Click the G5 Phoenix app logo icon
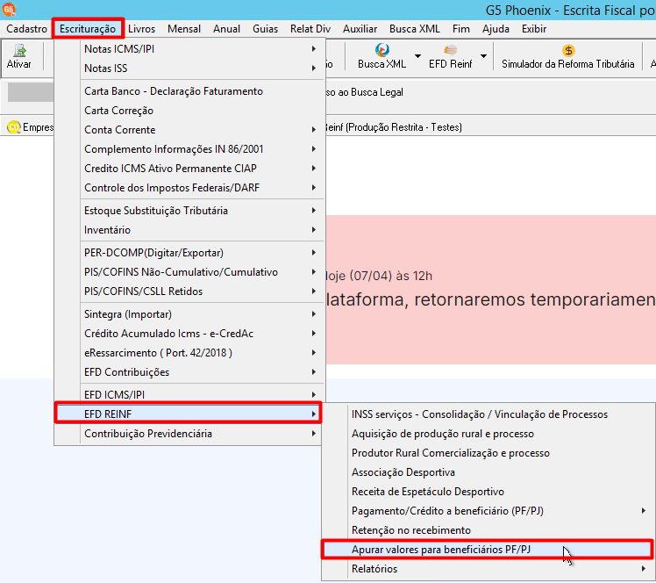The height and width of the screenshot is (583, 656). (x=9, y=9)
